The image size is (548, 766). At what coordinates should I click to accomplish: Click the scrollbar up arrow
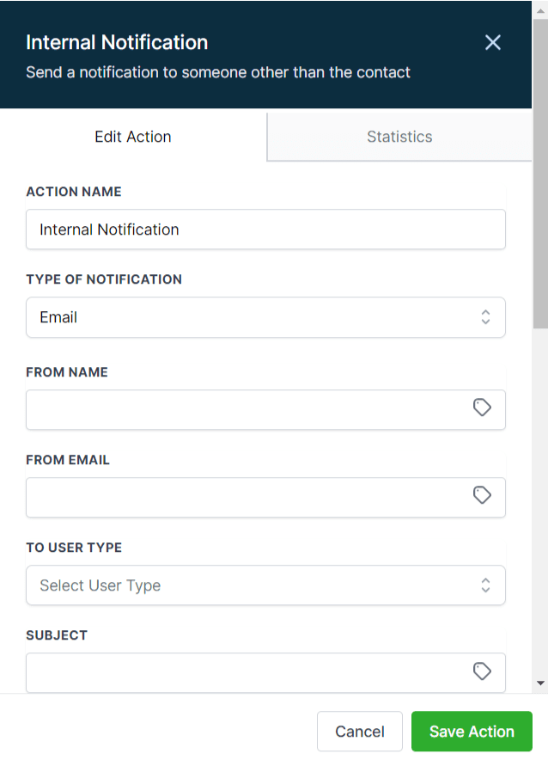(540, 9)
